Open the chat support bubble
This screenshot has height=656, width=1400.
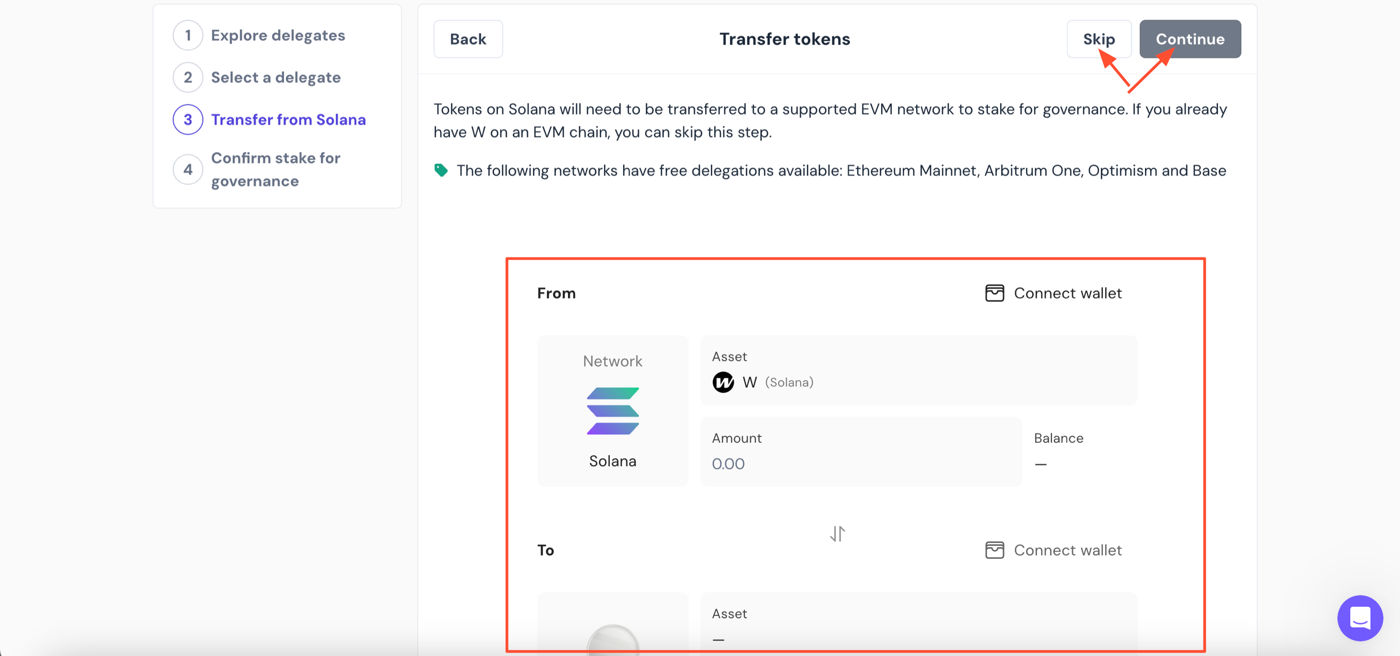coord(1359,618)
